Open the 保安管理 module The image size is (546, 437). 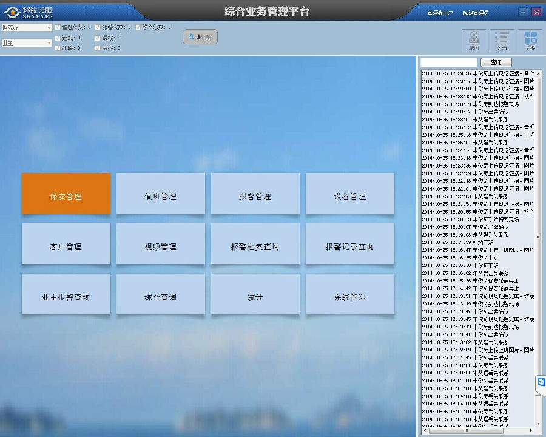[66, 193]
